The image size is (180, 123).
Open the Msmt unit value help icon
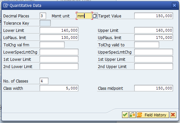(95, 16)
